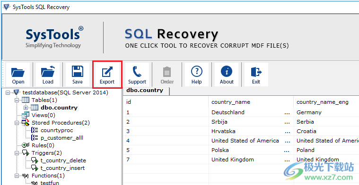The width and height of the screenshot is (359, 185).
Task: Click the Poland cell
Action: (x=326, y=150)
